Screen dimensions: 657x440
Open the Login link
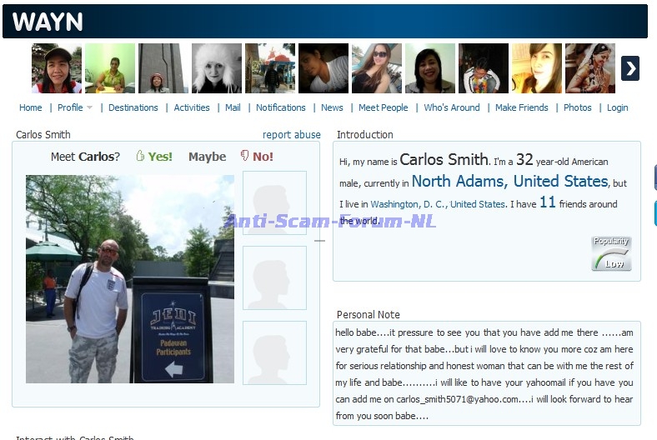617,107
